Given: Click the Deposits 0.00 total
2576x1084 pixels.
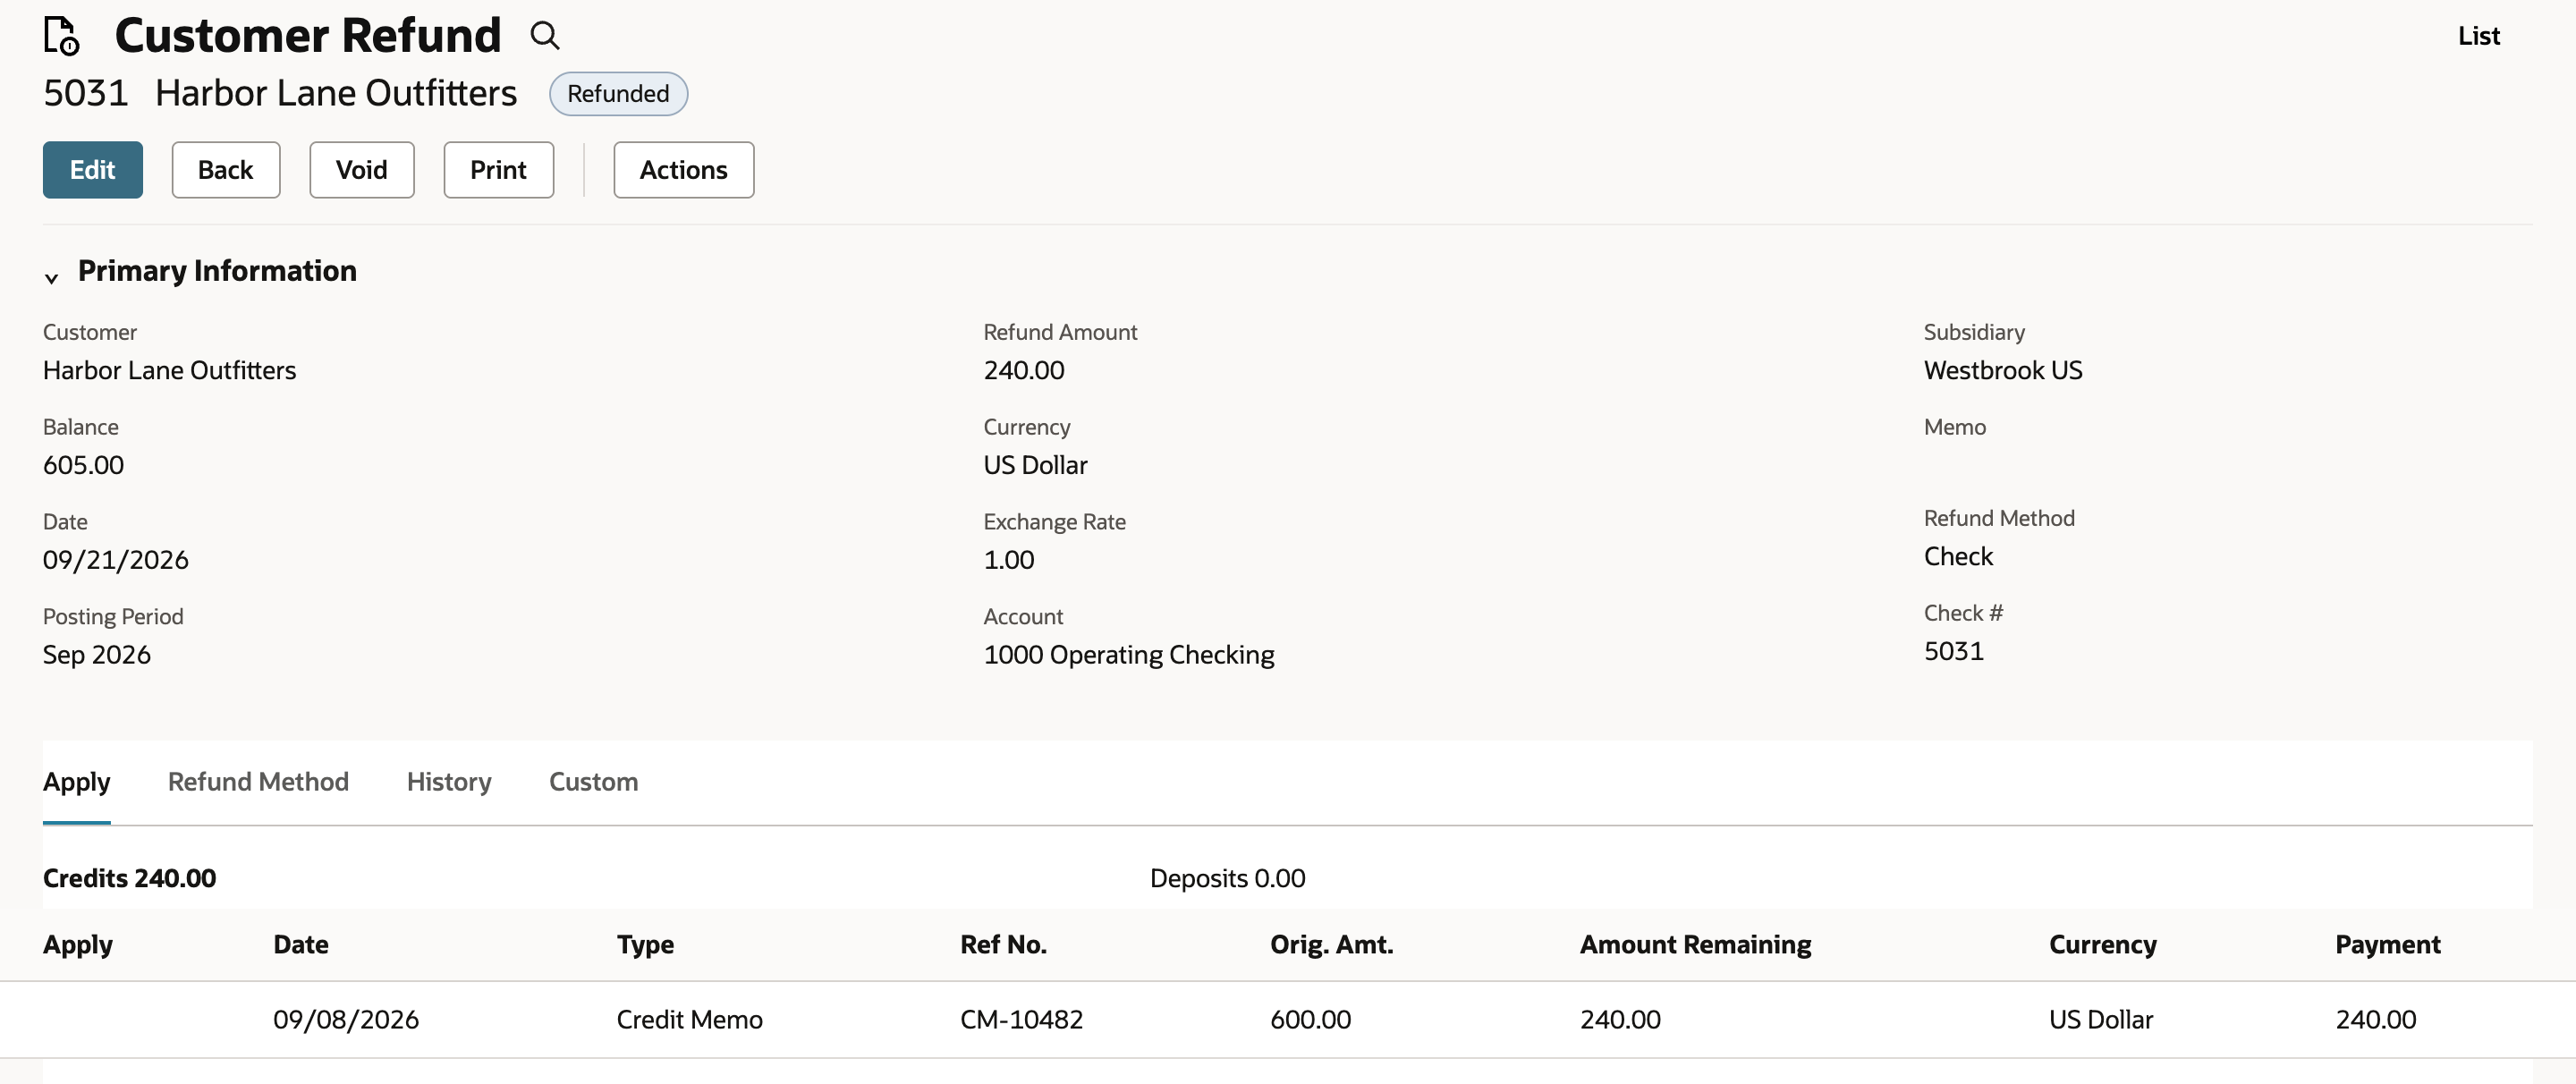Looking at the screenshot, I should 1227,878.
